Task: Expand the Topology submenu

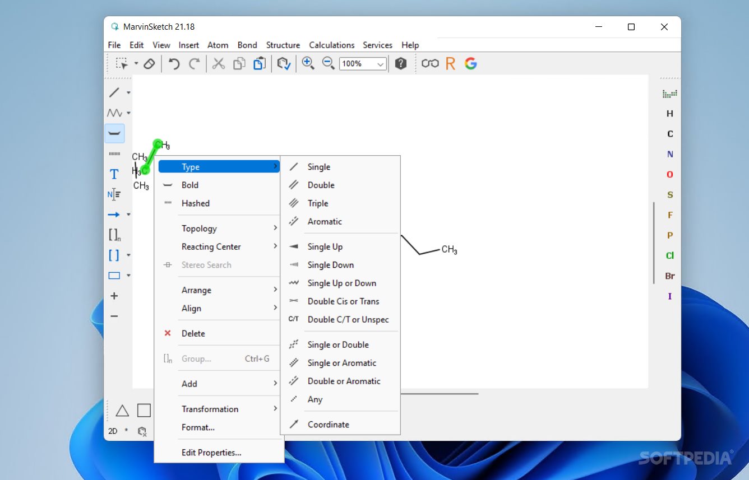Action: pyautogui.click(x=219, y=229)
